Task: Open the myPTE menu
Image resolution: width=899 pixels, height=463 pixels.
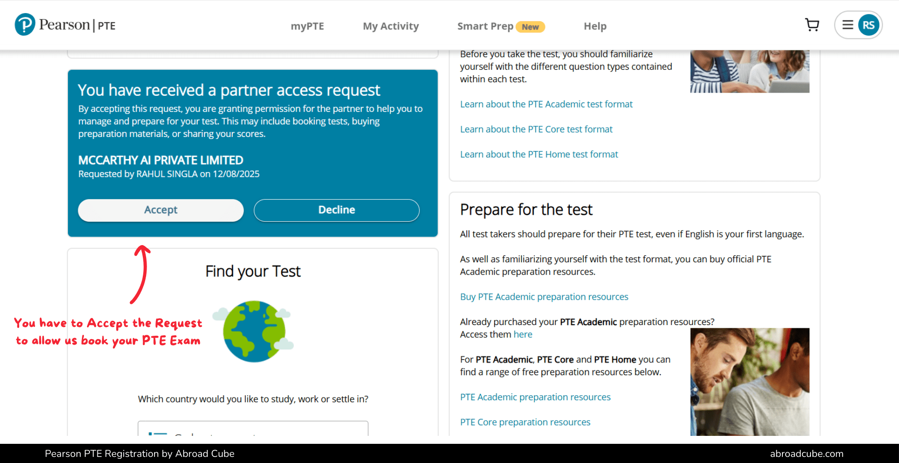Action: tap(308, 26)
